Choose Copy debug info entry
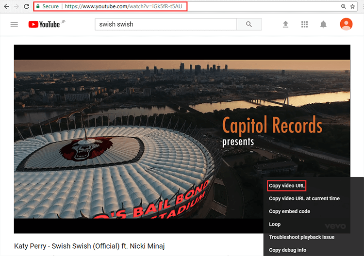The width and height of the screenshot is (364, 256). click(x=288, y=250)
